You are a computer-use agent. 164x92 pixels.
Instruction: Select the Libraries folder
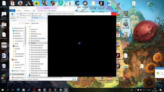point(32,32)
